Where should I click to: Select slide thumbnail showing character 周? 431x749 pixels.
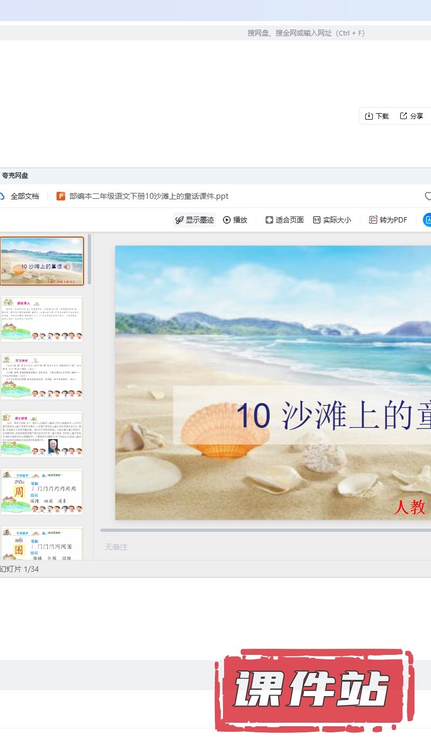42,491
